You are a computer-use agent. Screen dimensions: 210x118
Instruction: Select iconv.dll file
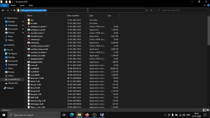[x=34, y=65]
